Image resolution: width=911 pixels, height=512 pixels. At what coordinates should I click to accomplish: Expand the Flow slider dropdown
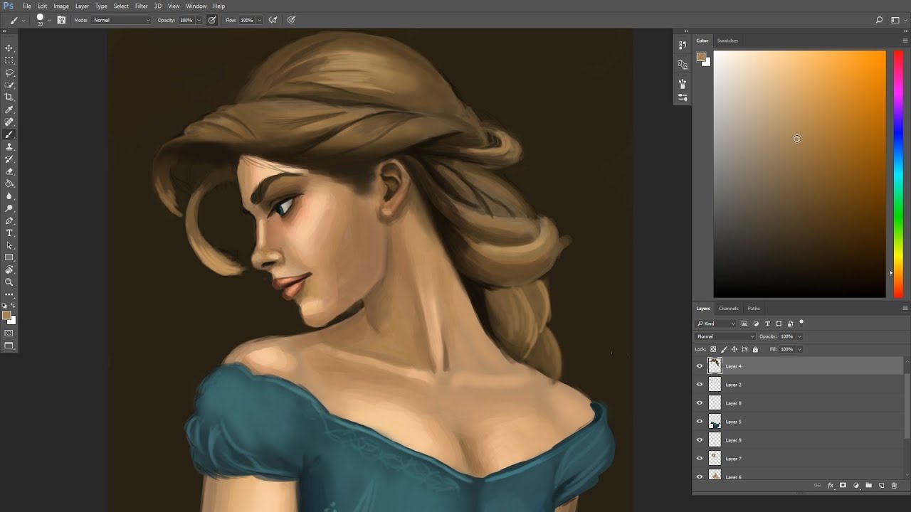click(x=259, y=20)
